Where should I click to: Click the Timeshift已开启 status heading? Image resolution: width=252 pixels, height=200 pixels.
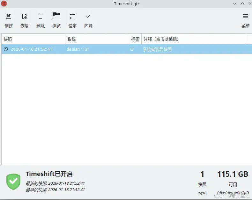pos(49,174)
